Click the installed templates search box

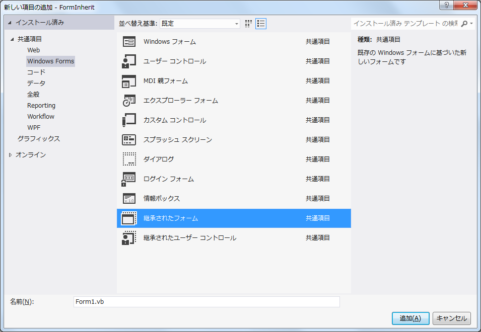(405, 24)
